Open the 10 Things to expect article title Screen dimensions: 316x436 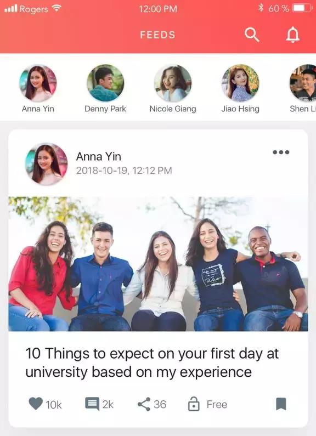tap(152, 363)
